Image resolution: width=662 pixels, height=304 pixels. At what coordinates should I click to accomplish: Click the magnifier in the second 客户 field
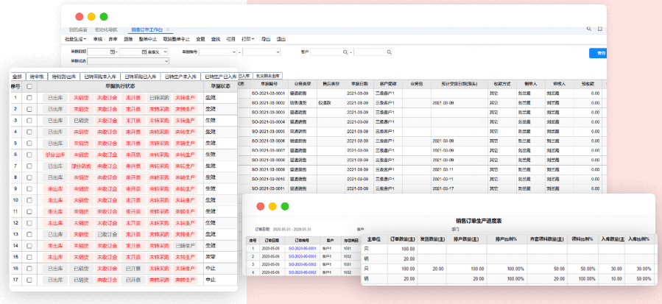[389, 52]
